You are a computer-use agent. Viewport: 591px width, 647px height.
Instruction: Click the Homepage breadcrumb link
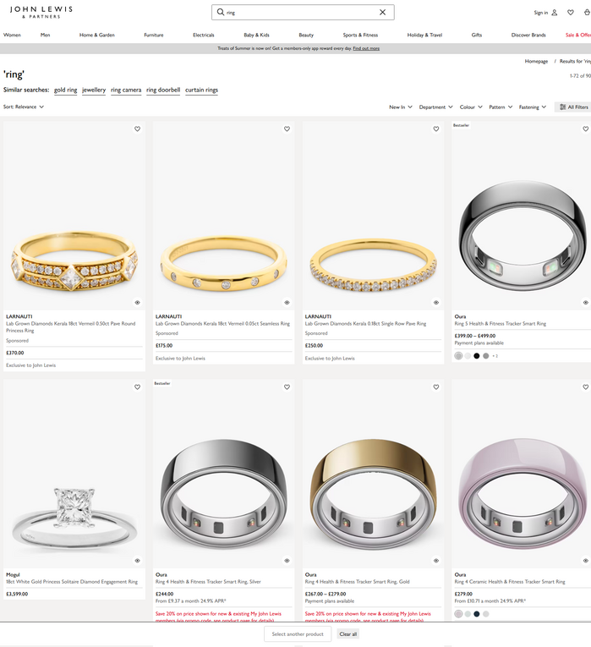pyautogui.click(x=536, y=61)
